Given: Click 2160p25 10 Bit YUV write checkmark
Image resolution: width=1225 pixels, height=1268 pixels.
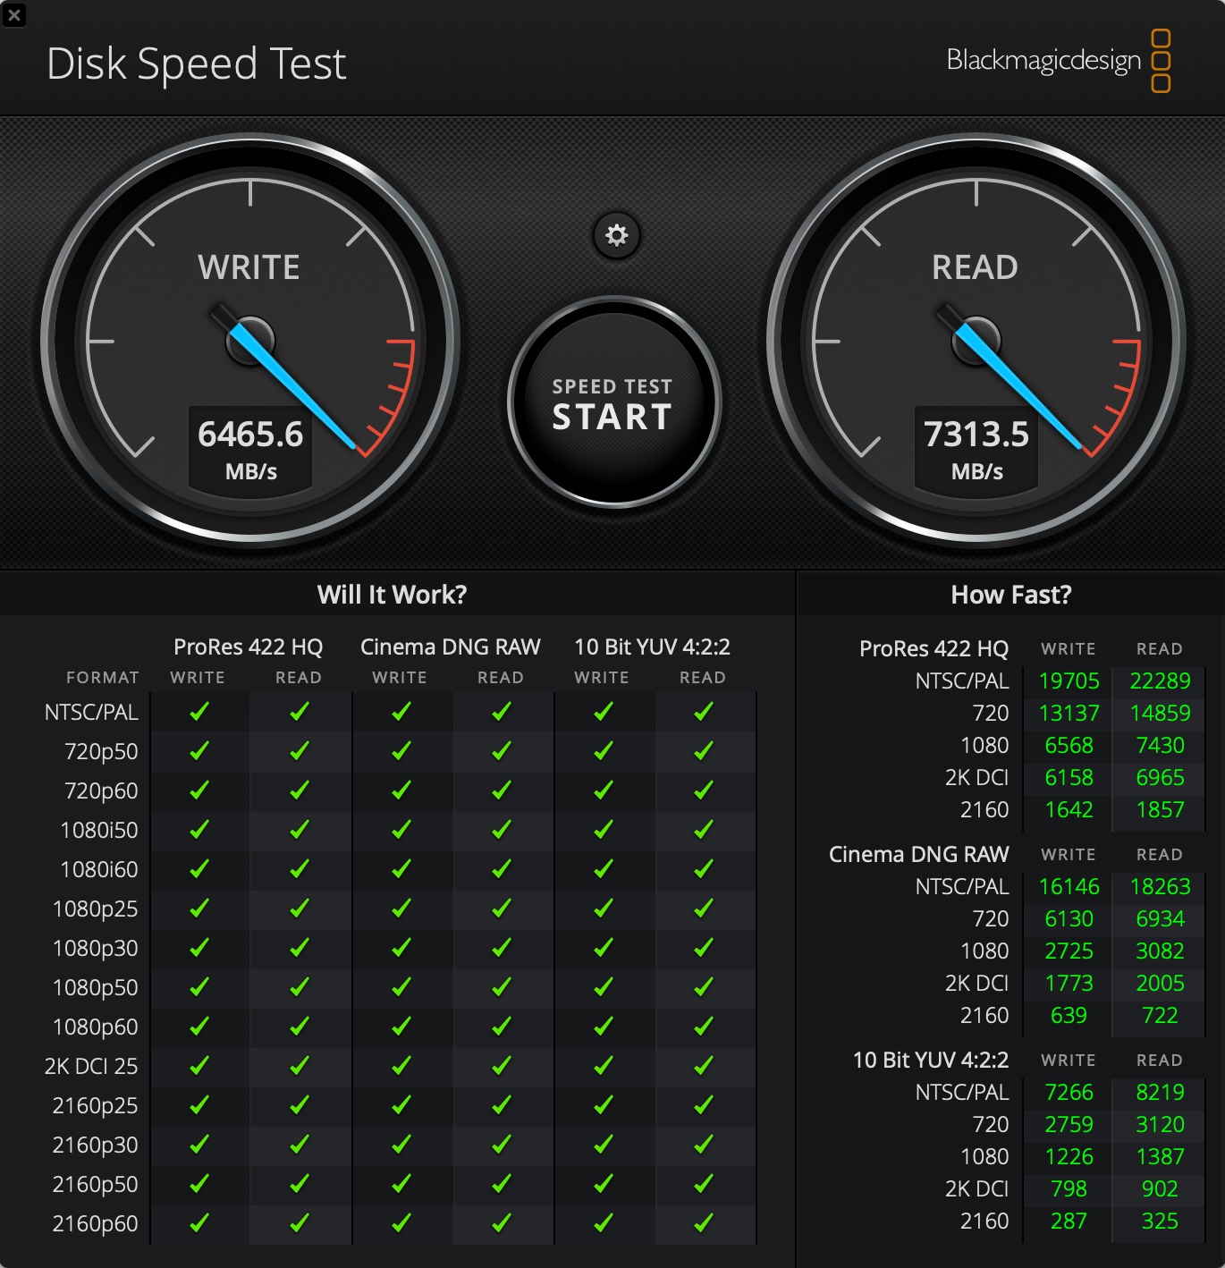Looking at the screenshot, I should coord(603,1105).
